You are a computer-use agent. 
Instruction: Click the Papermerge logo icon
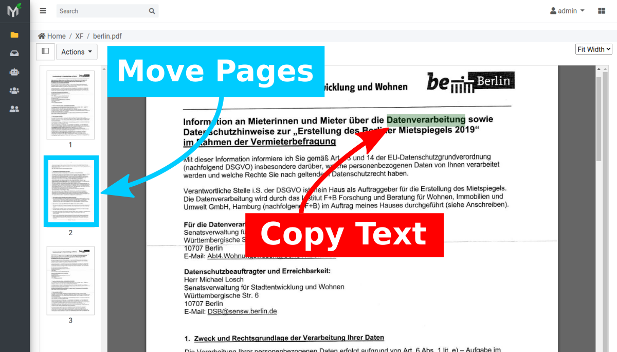pos(14,10)
